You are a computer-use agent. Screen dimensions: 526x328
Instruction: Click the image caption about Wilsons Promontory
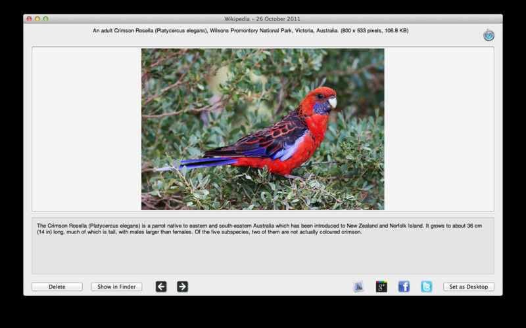click(251, 30)
